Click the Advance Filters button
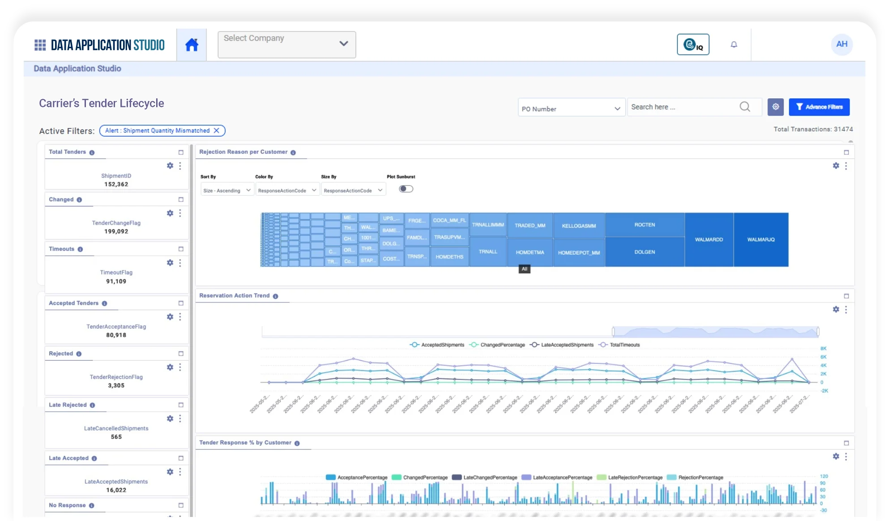Viewport: 890px width, 521px height. tap(819, 107)
